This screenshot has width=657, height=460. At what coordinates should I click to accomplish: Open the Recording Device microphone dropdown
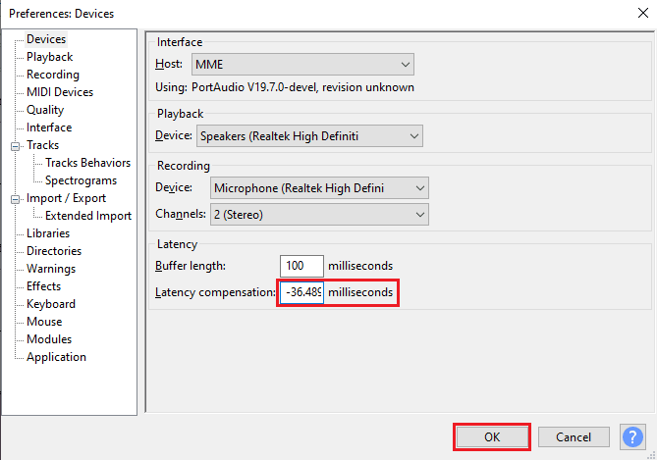coord(319,188)
